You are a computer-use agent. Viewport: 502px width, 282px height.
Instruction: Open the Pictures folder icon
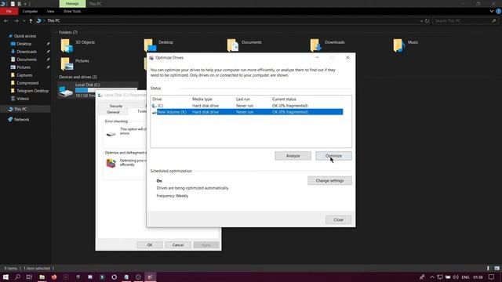point(67,64)
